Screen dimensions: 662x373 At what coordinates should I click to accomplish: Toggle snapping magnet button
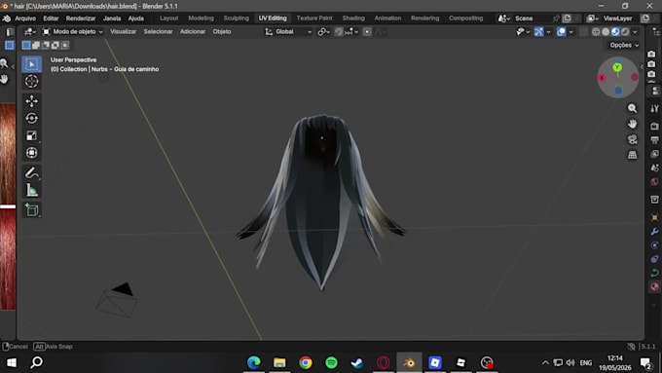pyautogui.click(x=339, y=32)
